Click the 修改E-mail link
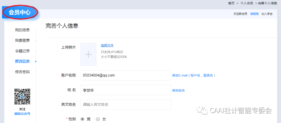Screen dimensions: 281x123 tap(194, 75)
